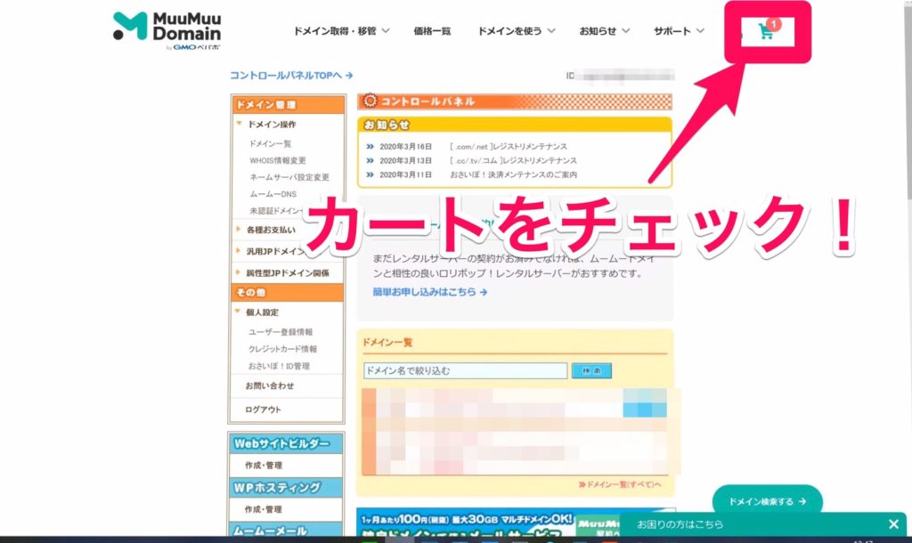
Task: Expand サポート navigation menu
Action: [679, 31]
